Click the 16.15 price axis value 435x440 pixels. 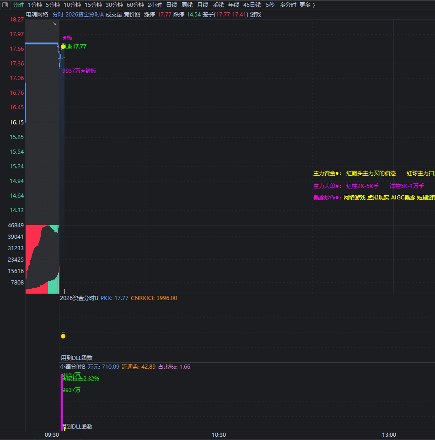(x=17, y=122)
